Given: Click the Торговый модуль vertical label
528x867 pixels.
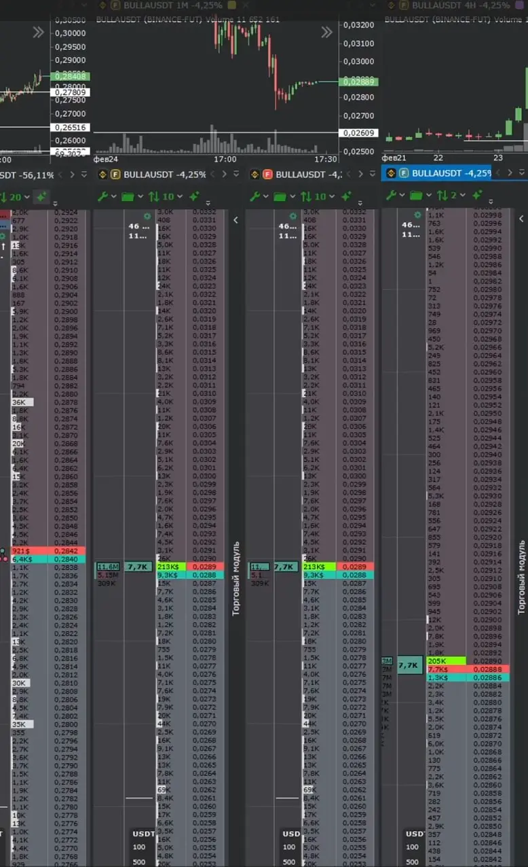Looking at the screenshot, I should coord(236,578).
